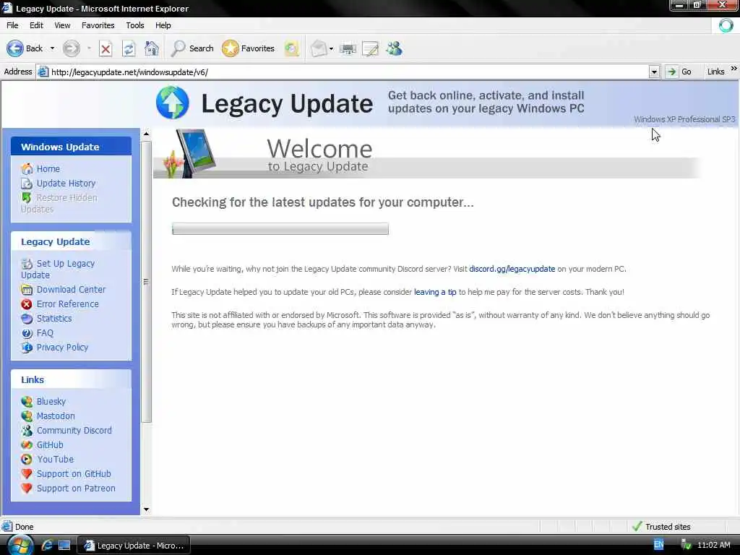Visit the discord.gg/legacyupdate hyperlink
Viewport: 740px width, 555px height.
click(512, 269)
